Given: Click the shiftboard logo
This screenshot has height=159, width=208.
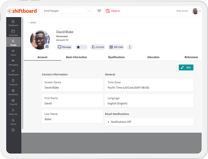Looking at the screenshot, I should click(x=22, y=11).
